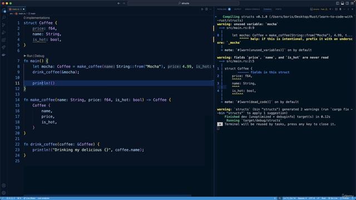
Task: Open the Explorer view in the activity bar
Action: (4, 11)
